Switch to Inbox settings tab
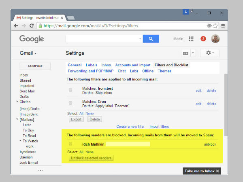The width and height of the screenshot is (243, 182). click(x=106, y=65)
